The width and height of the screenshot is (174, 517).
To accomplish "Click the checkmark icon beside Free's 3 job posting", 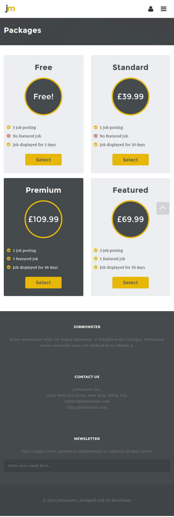I will point(9,127).
